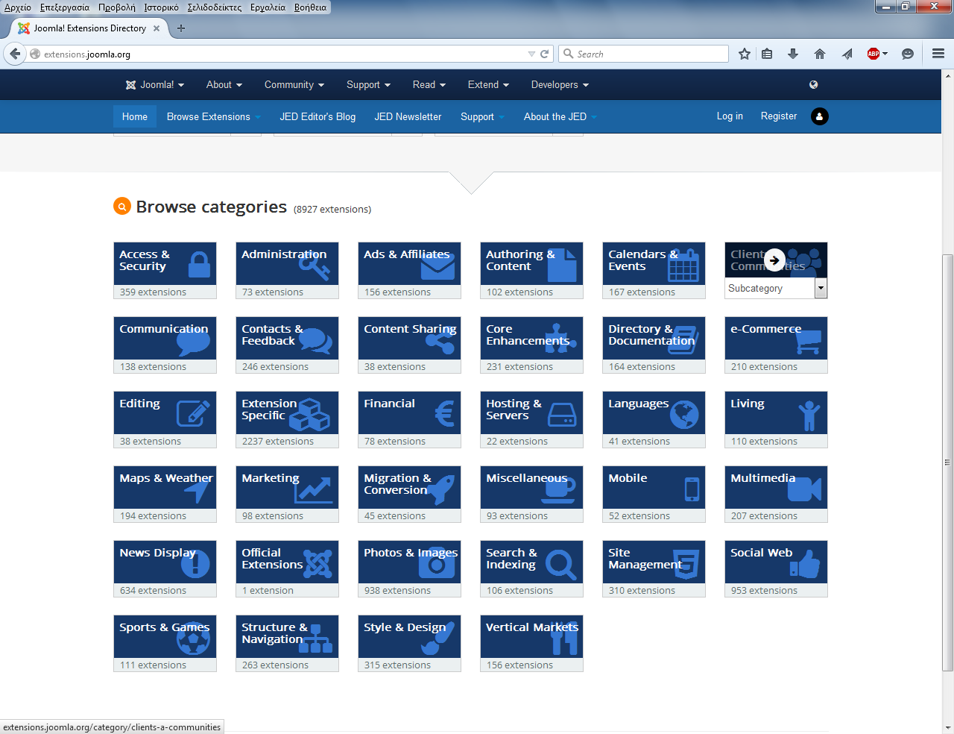Click the URL address bar

tap(283, 54)
